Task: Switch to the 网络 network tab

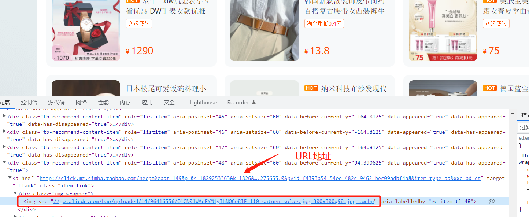Action: 81,103
